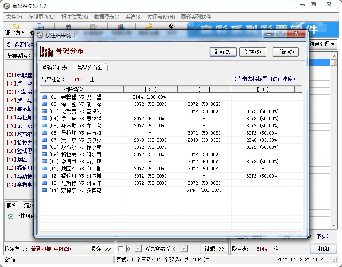The height and width of the screenshot is (267, 342).
Task: Click the blue icon next to match [01] 弗赖堡
Action: tap(44, 97)
